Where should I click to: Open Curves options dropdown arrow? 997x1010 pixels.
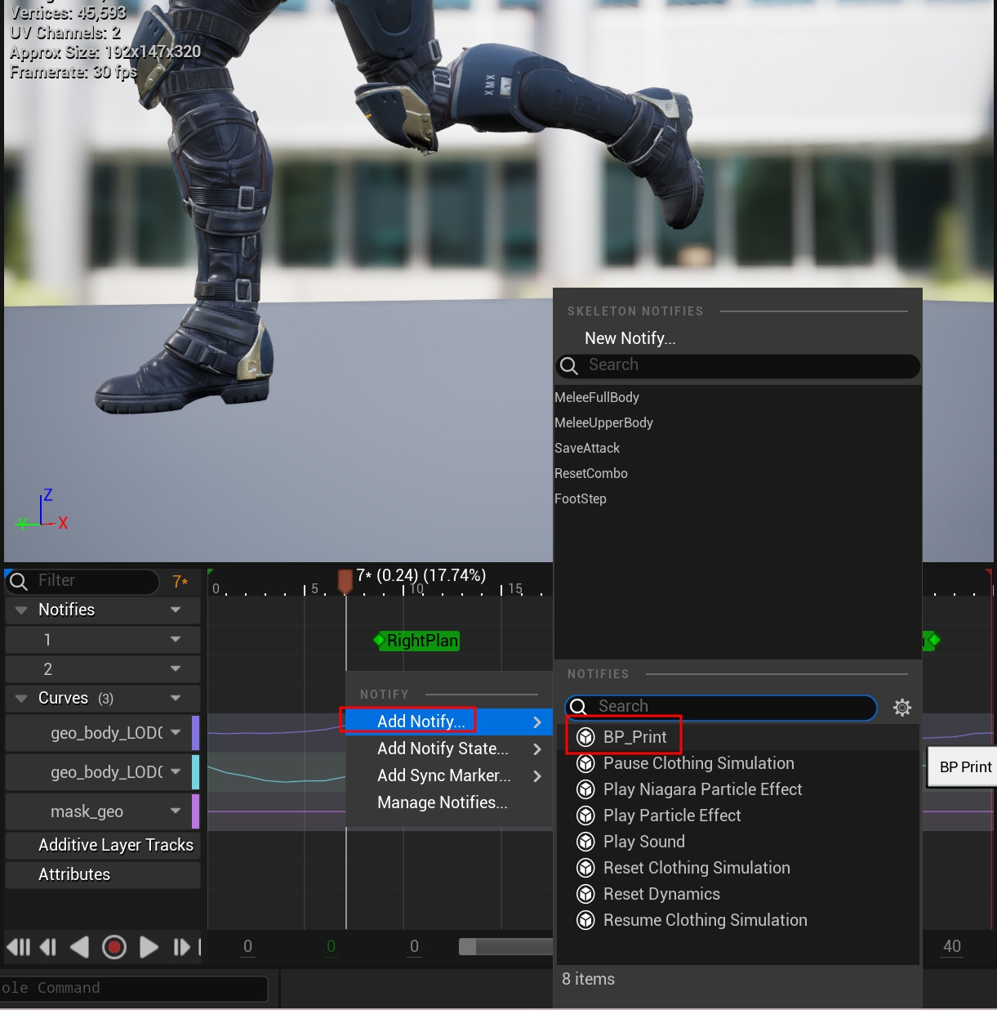176,699
